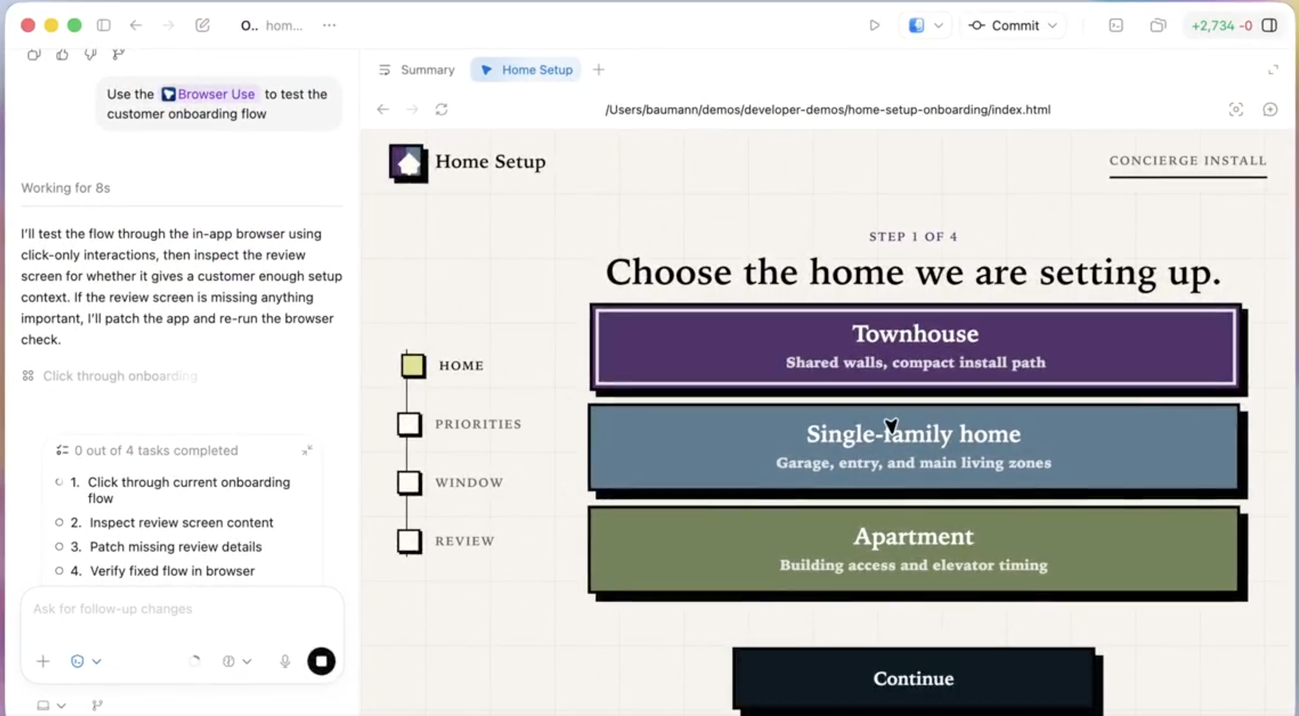This screenshot has height=716, width=1299.
Task: Toggle the left sidebar panel
Action: 103,25
